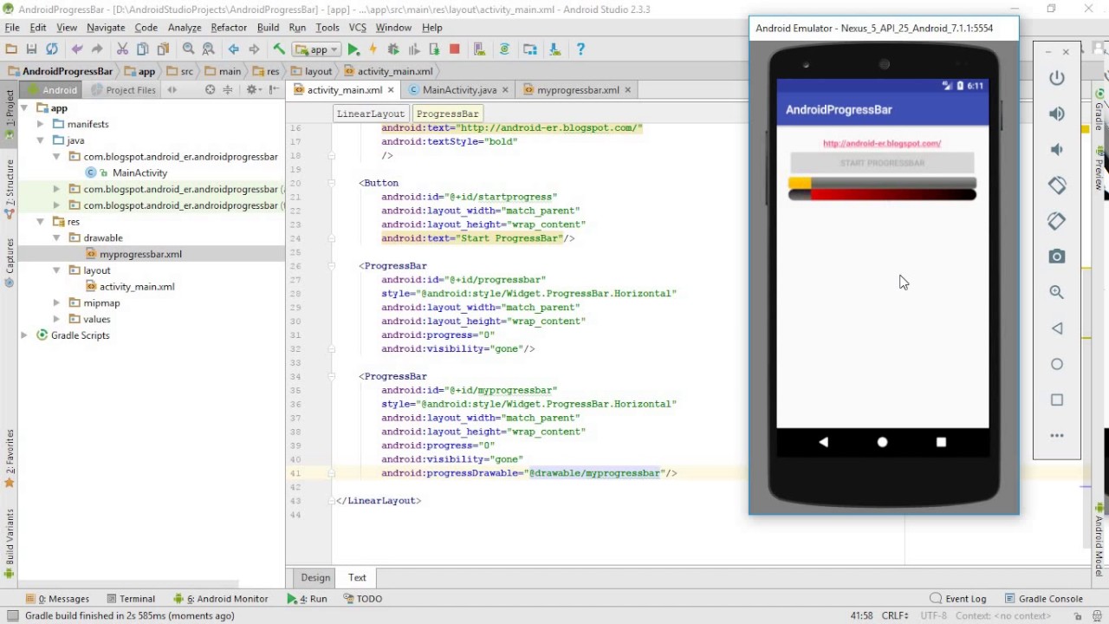The height and width of the screenshot is (624, 1109).
Task: Click the Find magnifier icon
Action: click(188, 49)
